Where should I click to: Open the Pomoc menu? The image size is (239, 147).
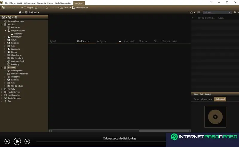pyautogui.click(x=50, y=3)
